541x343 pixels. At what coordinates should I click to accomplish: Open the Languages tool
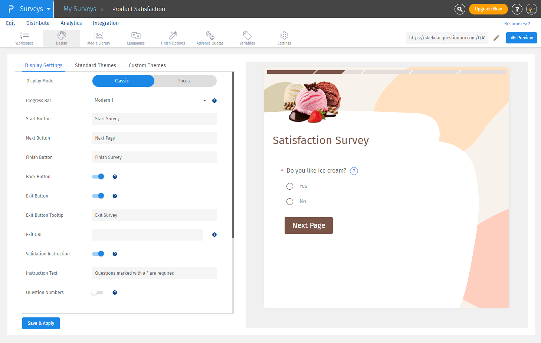pos(136,38)
